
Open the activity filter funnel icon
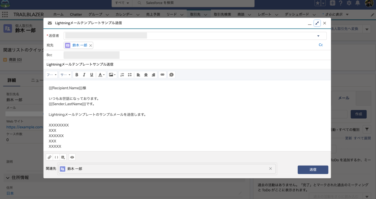(367, 129)
